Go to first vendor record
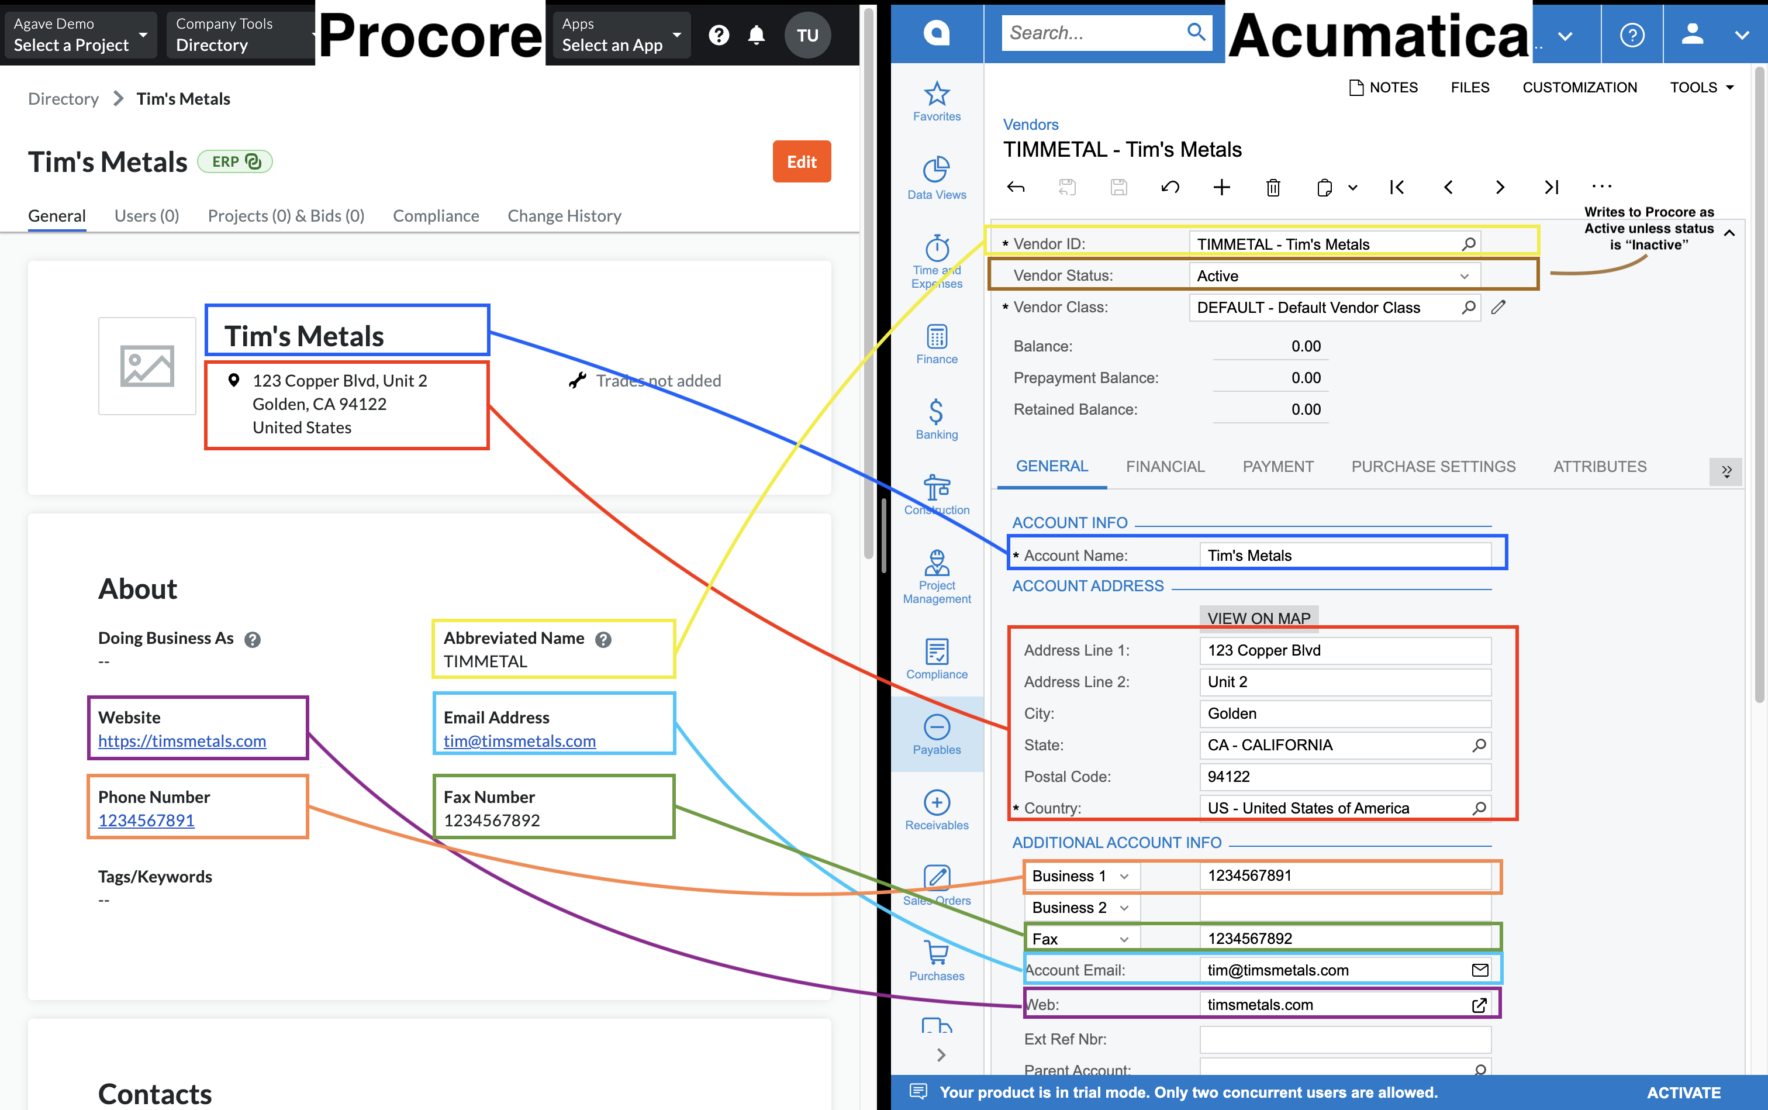The image size is (1768, 1110). tap(1397, 187)
